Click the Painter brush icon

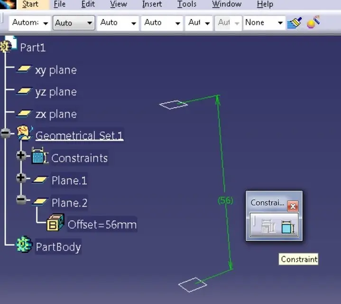[x=294, y=23]
